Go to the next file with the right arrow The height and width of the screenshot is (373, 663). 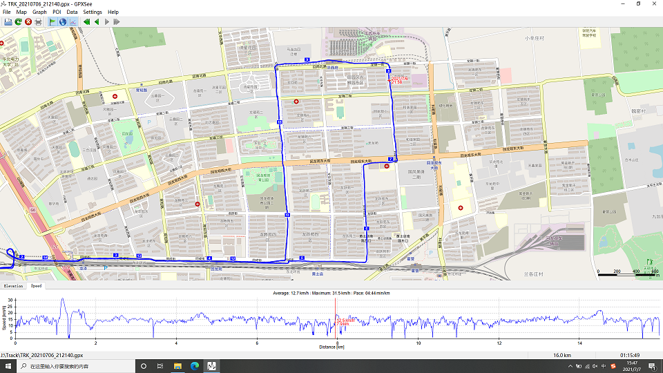pyautogui.click(x=107, y=21)
